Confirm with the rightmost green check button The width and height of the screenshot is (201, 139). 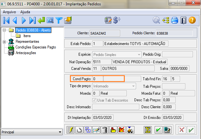tap(191, 130)
